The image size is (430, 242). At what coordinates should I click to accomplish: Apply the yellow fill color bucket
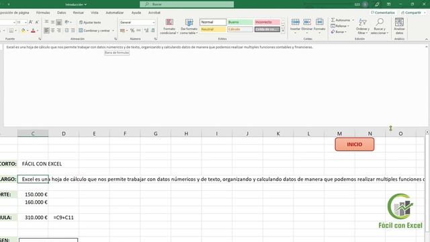click(23, 30)
